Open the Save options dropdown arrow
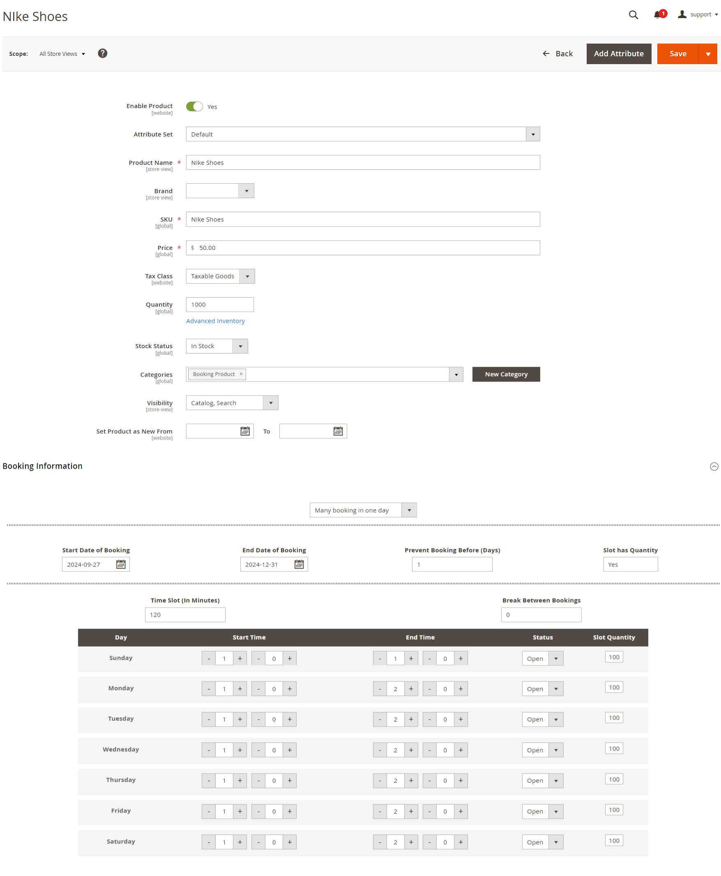The image size is (721, 876). (x=708, y=53)
